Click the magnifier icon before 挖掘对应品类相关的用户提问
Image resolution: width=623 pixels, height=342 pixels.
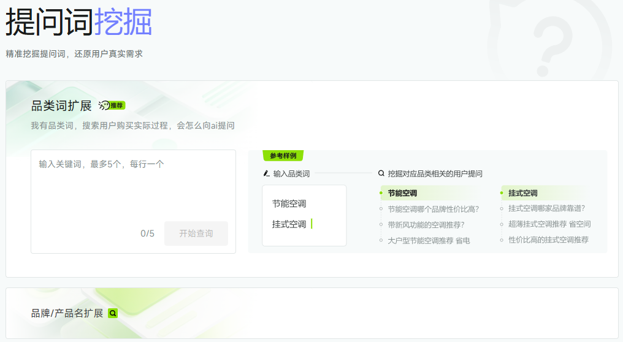click(x=381, y=173)
